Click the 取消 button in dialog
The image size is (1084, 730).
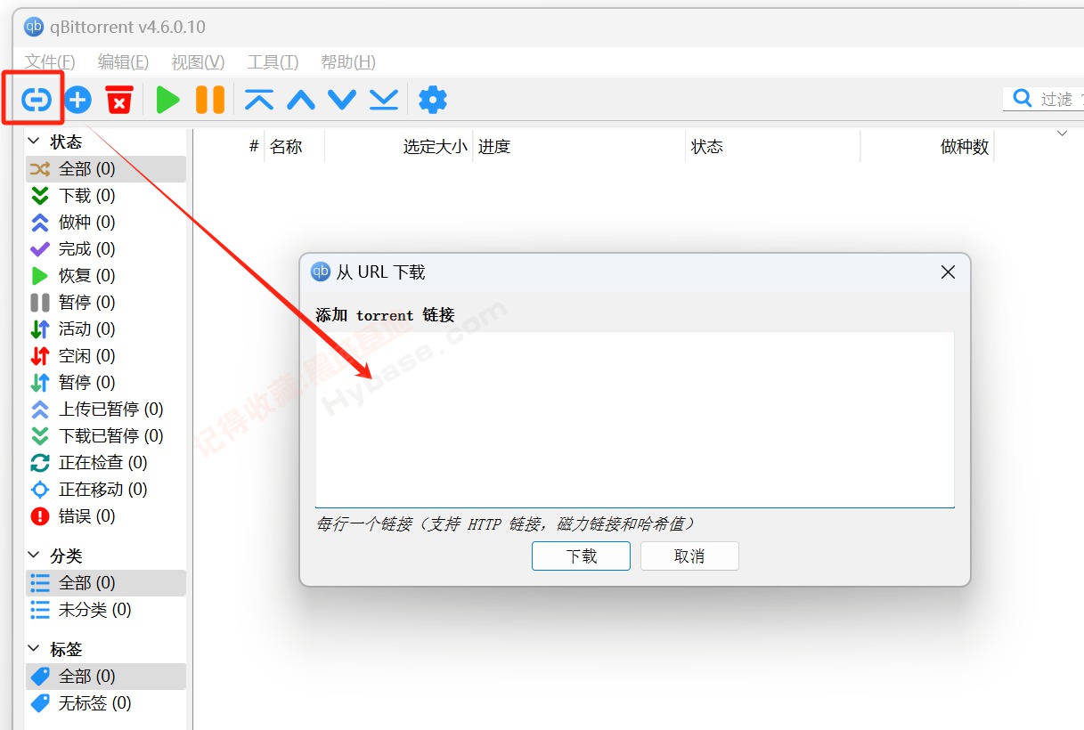689,556
